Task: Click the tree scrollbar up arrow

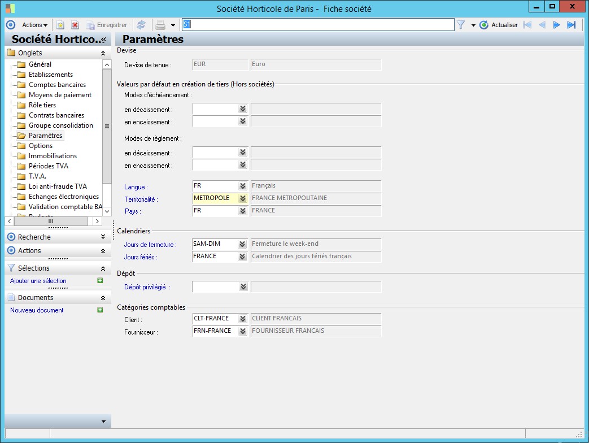Action: click(107, 64)
